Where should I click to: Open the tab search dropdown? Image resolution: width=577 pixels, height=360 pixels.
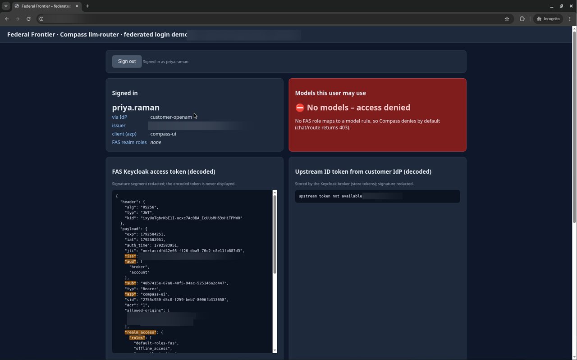click(6, 6)
